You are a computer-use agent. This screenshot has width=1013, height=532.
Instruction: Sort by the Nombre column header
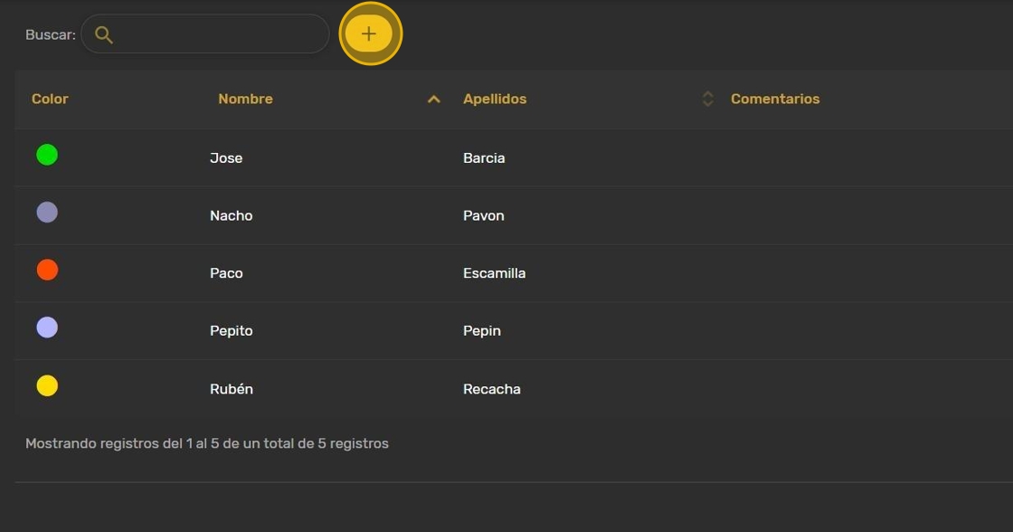(245, 100)
